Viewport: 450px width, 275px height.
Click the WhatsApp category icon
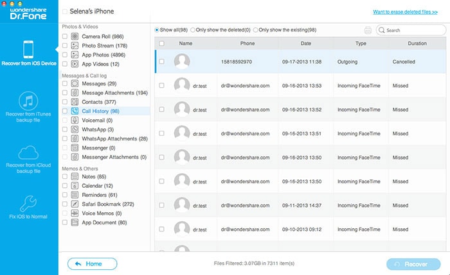[x=75, y=129]
